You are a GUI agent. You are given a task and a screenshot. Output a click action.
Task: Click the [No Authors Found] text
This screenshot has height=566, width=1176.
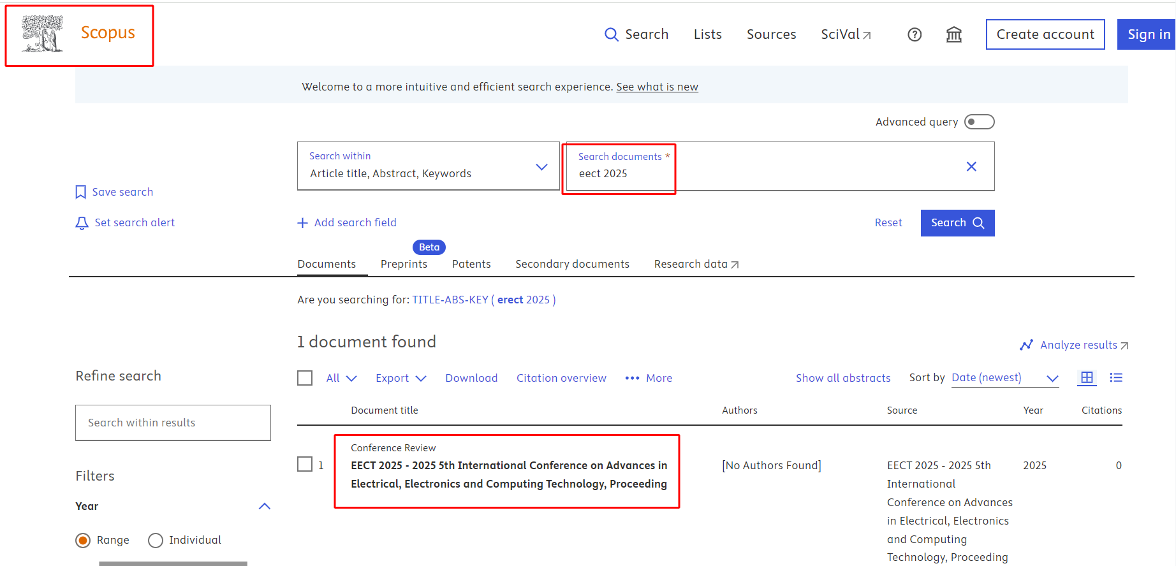[772, 465]
